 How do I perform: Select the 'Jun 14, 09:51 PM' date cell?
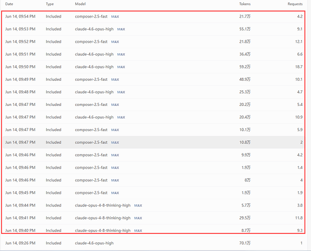tap(20, 54)
